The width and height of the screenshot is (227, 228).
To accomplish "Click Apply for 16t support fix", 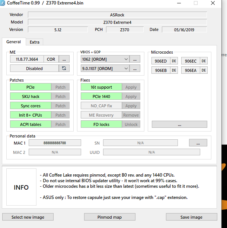I will click(x=131, y=87).
